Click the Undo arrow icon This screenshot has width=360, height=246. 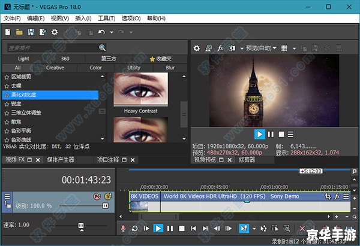click(x=101, y=32)
